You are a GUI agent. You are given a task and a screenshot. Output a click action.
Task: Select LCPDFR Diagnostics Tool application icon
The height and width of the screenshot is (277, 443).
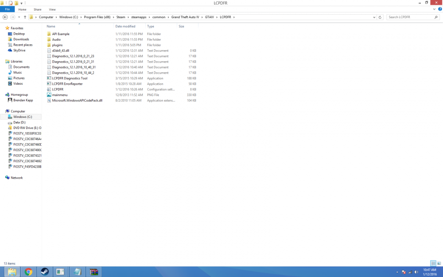click(x=49, y=78)
